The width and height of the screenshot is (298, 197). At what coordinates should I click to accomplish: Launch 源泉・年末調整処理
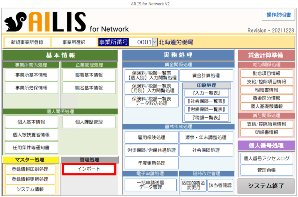[206, 138]
